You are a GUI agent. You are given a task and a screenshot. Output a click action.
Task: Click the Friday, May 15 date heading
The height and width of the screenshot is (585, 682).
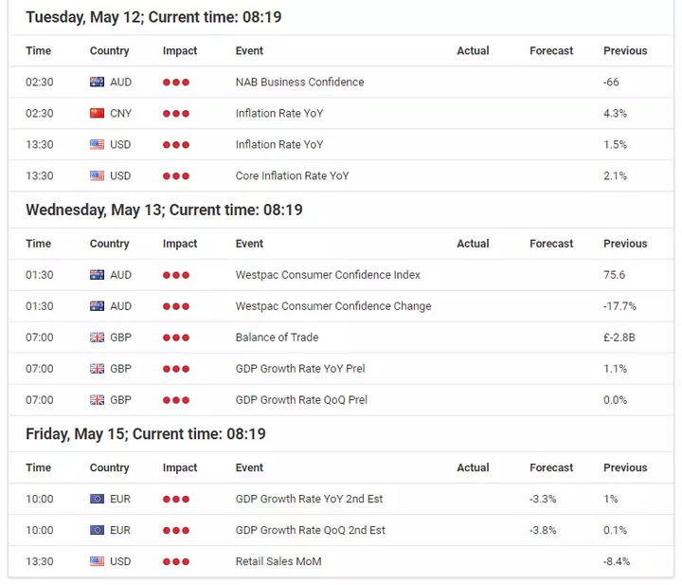click(146, 434)
